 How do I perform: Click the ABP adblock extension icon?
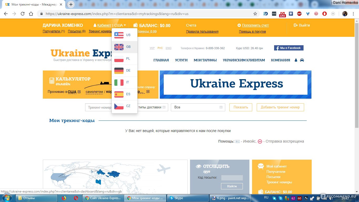point(299,14)
